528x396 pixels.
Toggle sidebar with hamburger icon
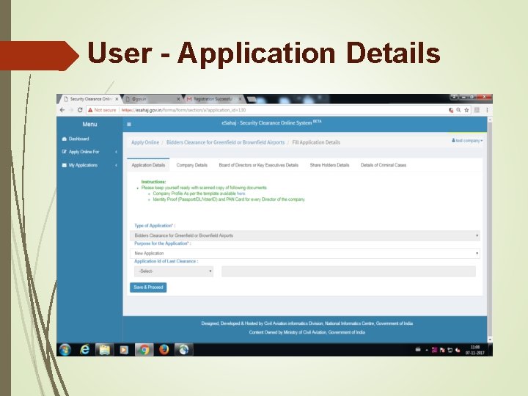(128, 124)
